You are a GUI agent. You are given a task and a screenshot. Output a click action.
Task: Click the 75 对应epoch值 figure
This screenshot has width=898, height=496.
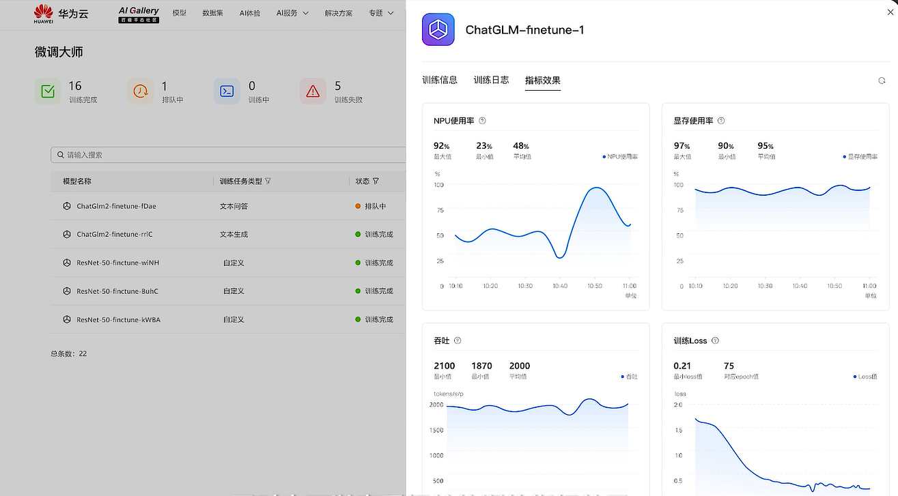click(x=729, y=366)
